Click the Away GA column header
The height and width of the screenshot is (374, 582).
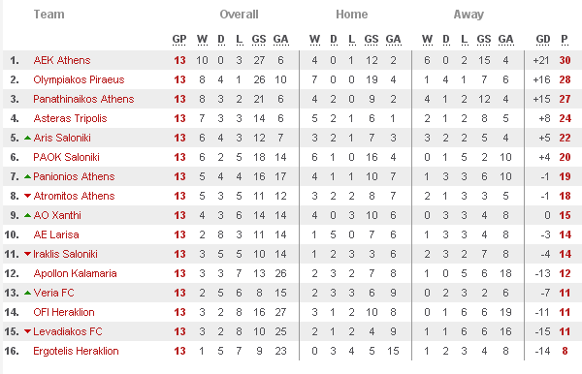pyautogui.click(x=505, y=40)
